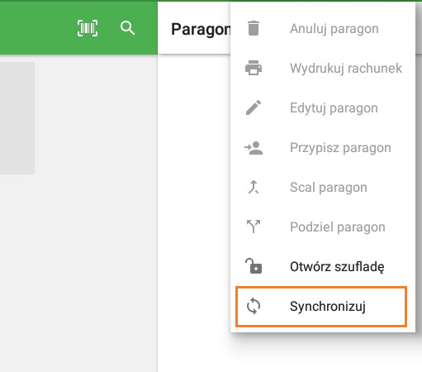Click the merge icon beside Scal paragon
422x372 pixels.
click(x=254, y=187)
